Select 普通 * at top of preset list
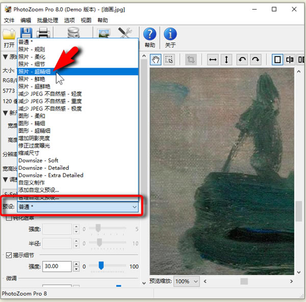The height and width of the screenshot is (302, 306). 78,42
